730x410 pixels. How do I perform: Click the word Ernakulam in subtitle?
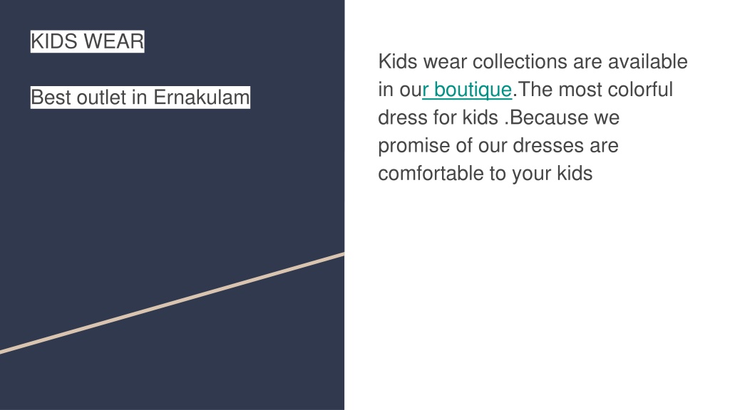coord(202,98)
